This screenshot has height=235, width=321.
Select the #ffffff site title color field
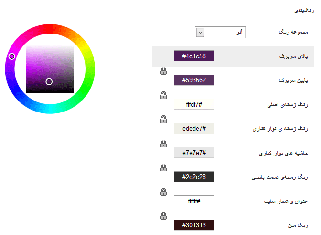click(194, 201)
